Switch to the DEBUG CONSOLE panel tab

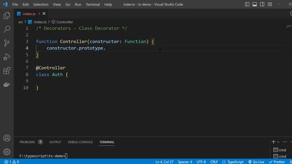(80, 142)
